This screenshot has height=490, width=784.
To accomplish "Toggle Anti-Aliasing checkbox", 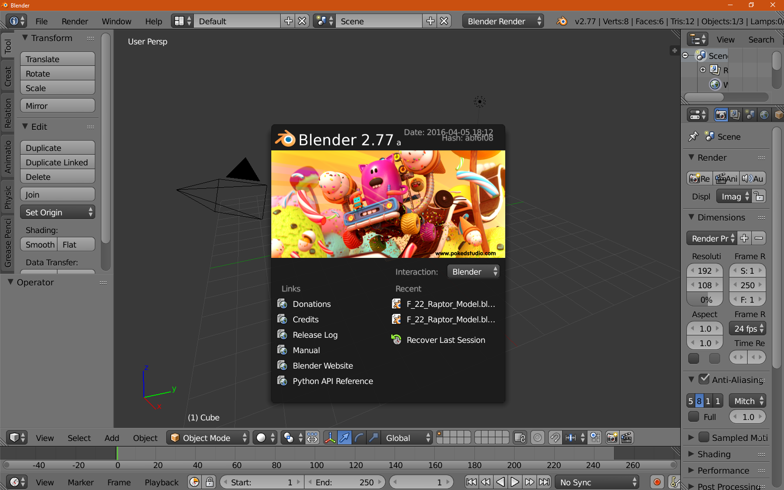I will tap(704, 379).
